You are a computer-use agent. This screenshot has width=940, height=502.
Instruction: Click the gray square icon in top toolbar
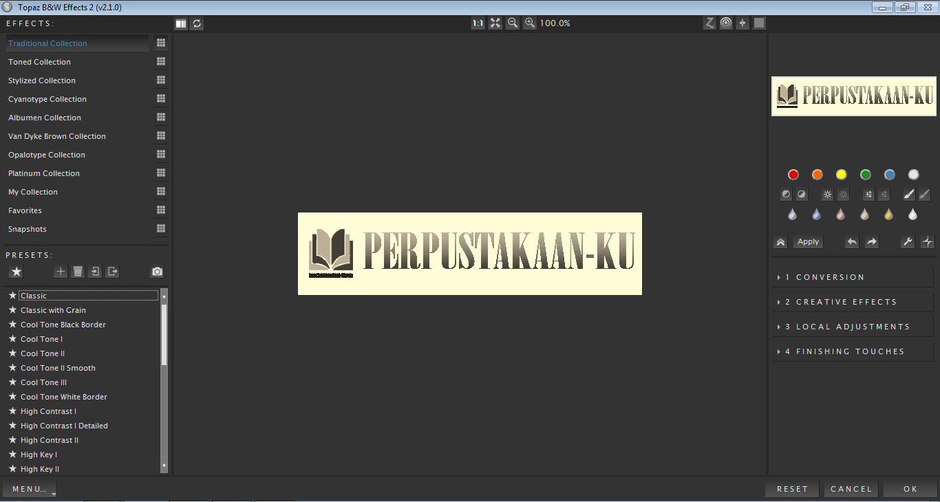tap(759, 23)
